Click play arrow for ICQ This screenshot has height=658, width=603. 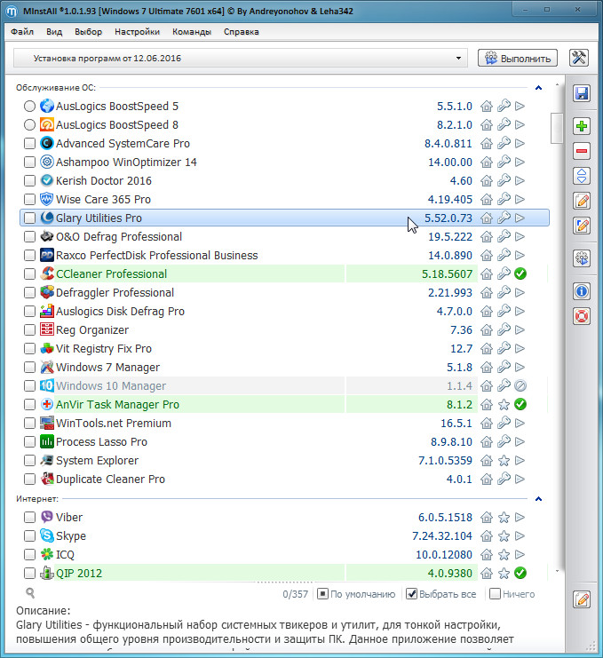coord(520,554)
